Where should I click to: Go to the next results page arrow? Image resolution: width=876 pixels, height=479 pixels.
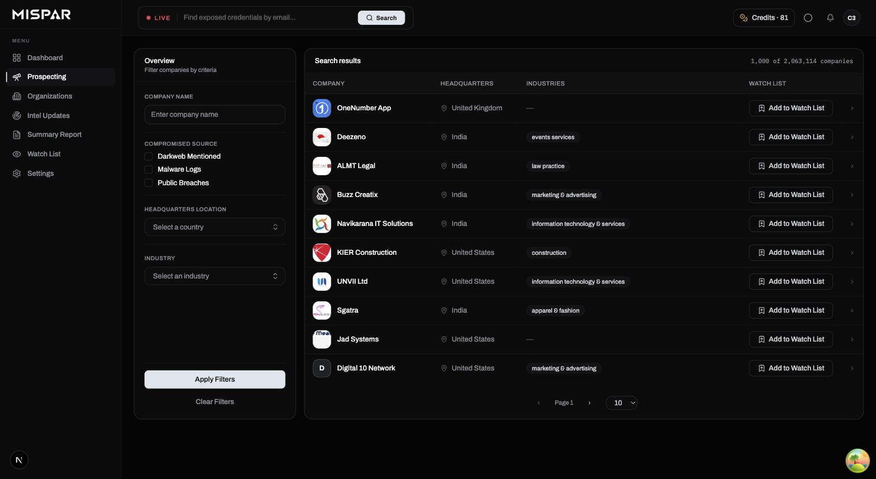point(589,403)
